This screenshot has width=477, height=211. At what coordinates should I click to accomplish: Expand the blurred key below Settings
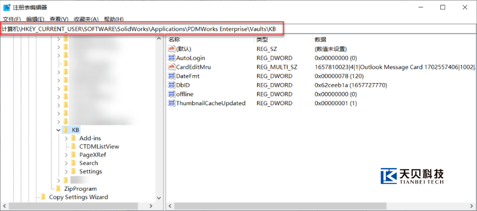click(x=59, y=180)
